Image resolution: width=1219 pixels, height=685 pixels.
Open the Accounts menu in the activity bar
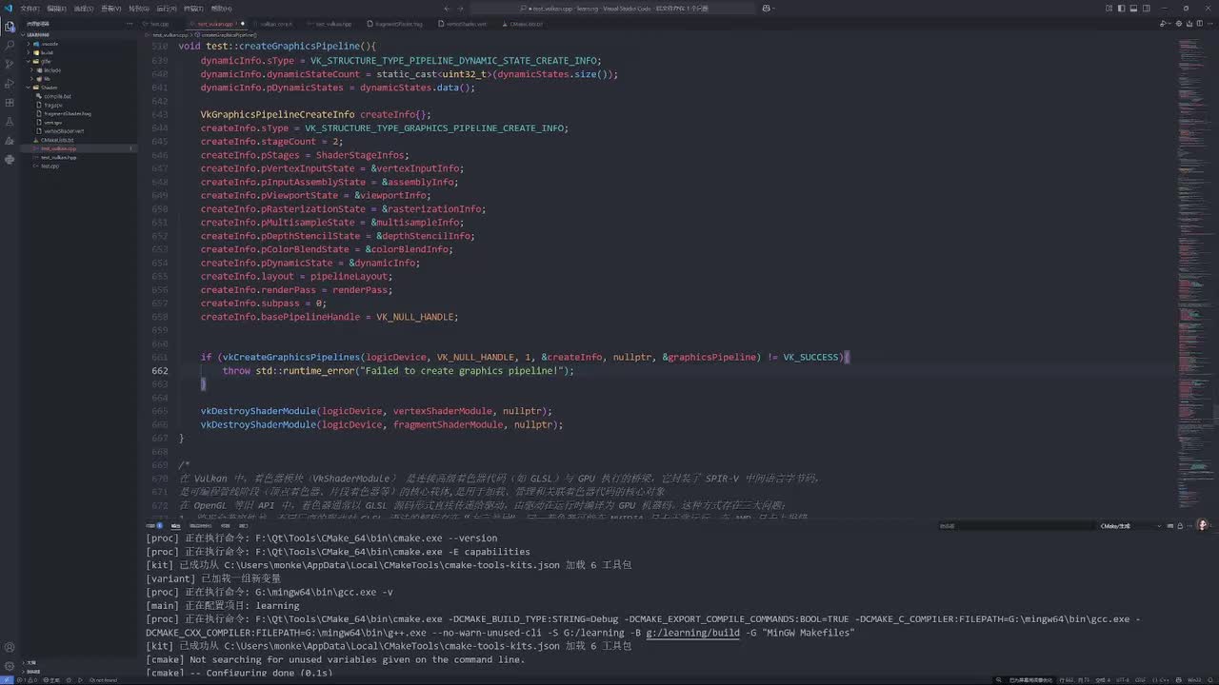point(10,649)
